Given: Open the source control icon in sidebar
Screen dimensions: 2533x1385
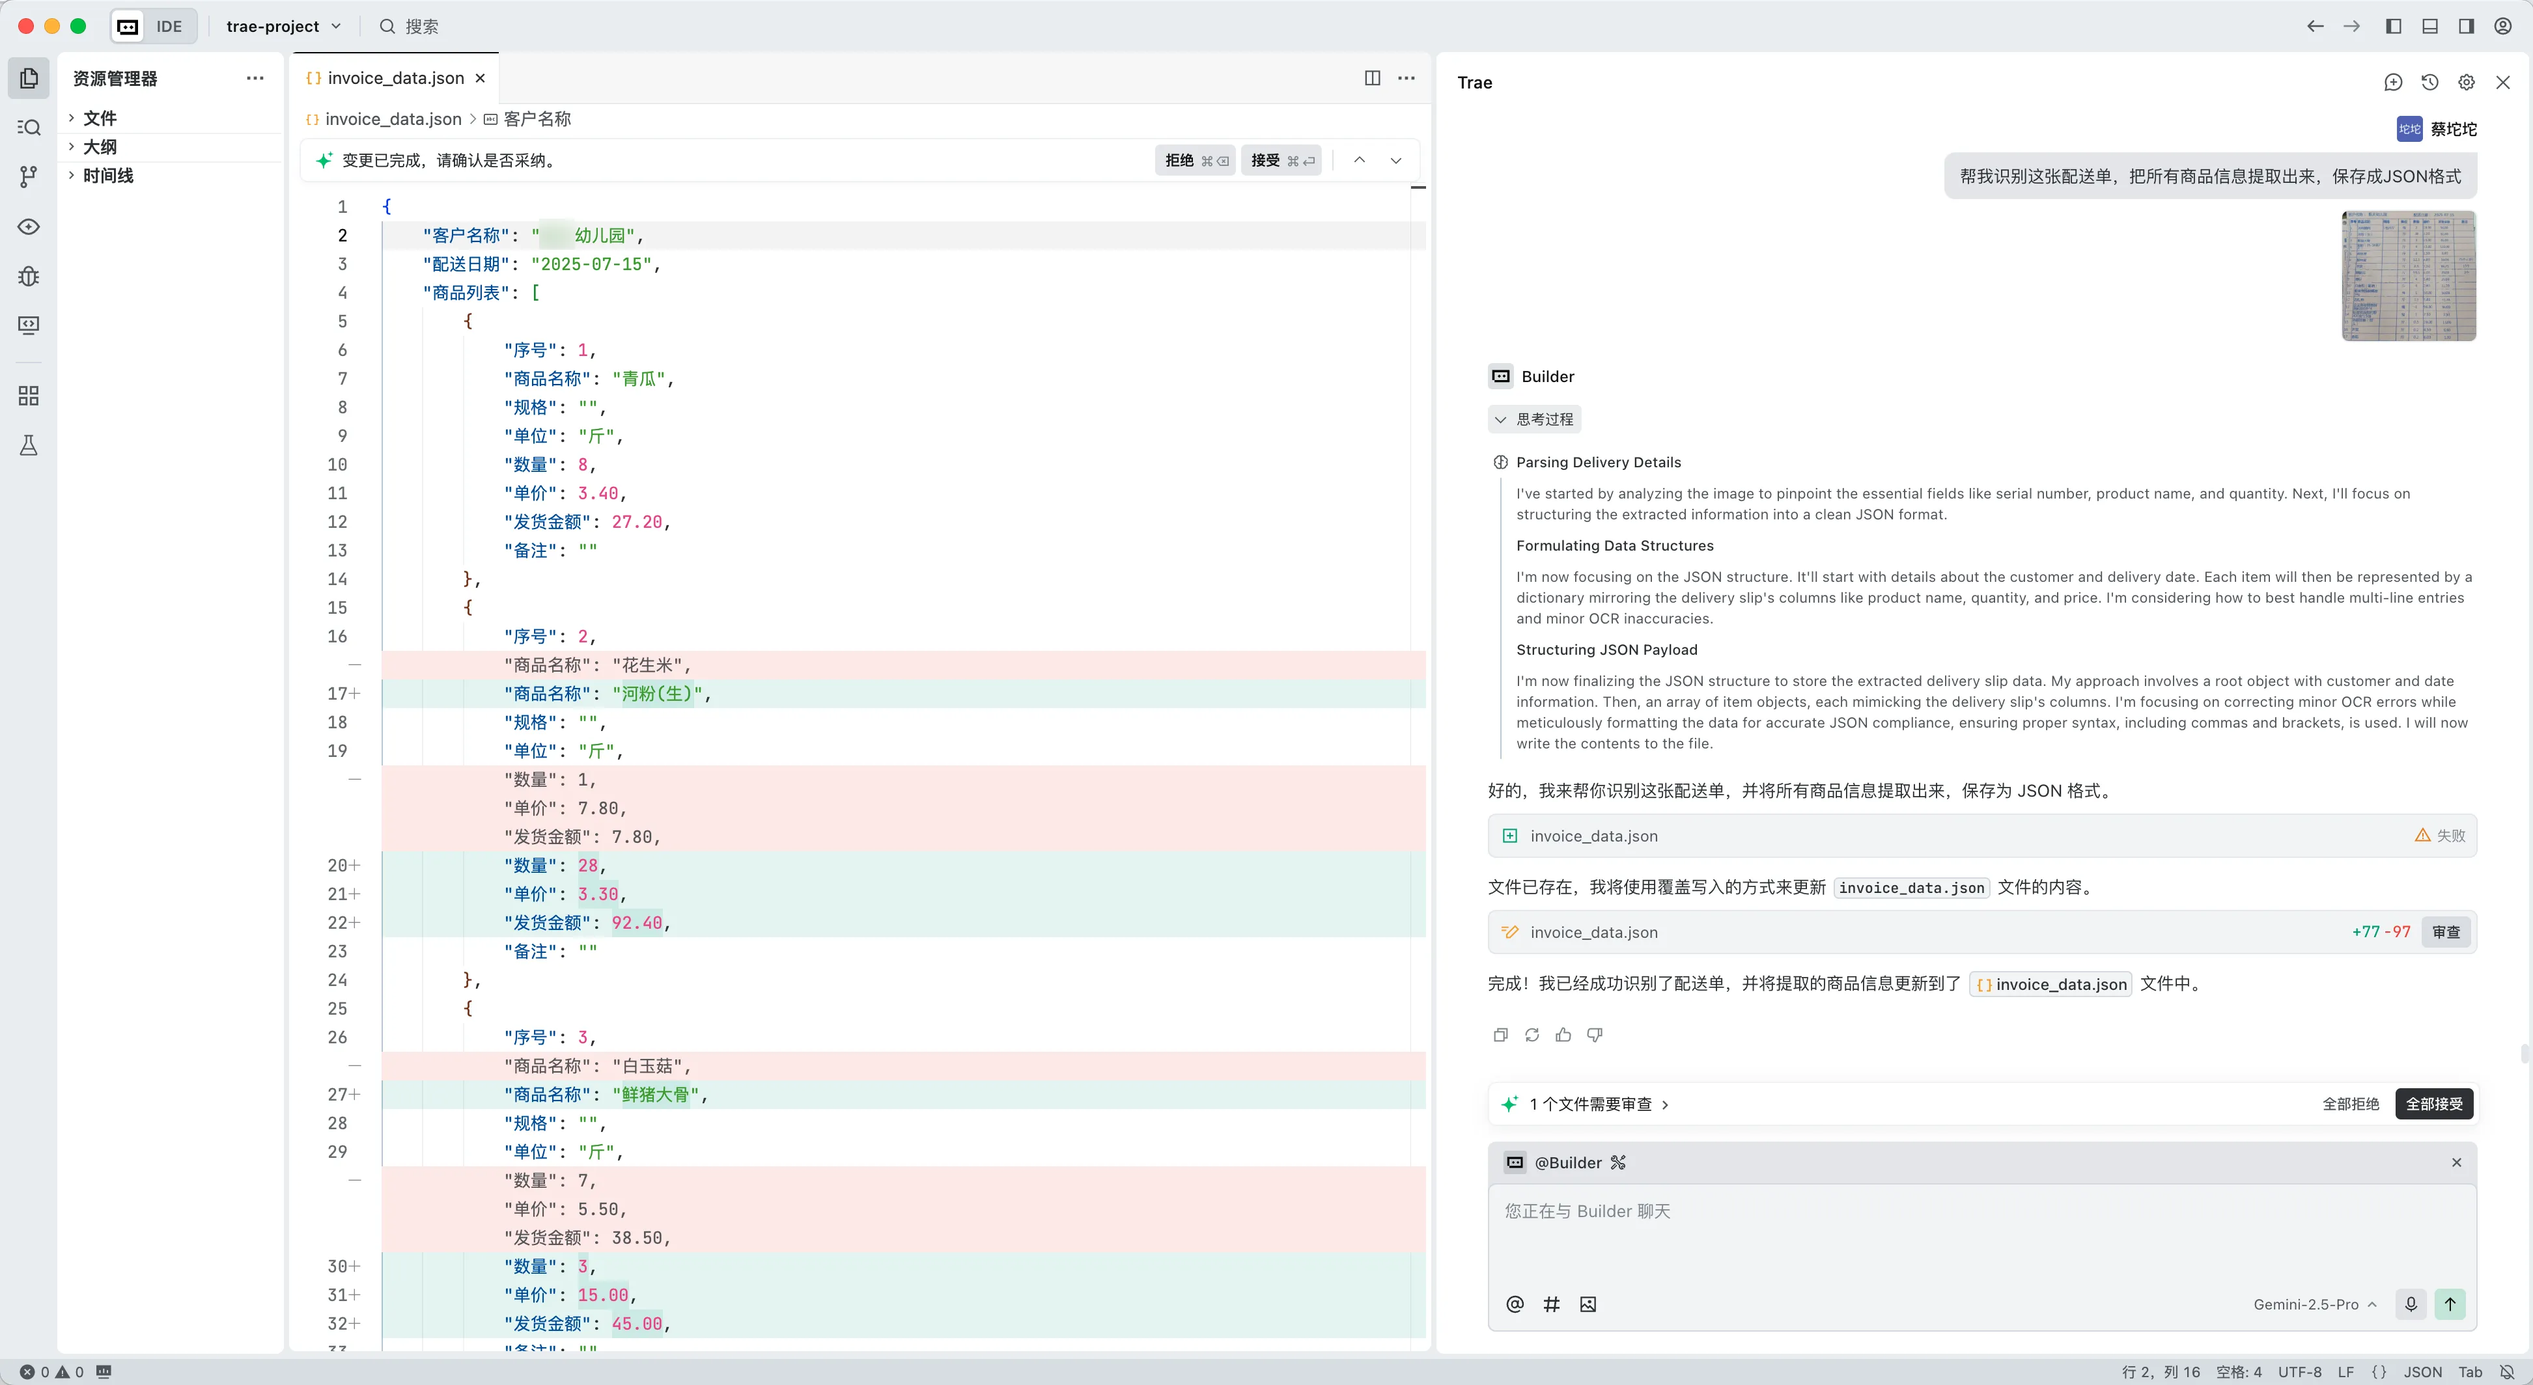Looking at the screenshot, I should pos(29,177).
